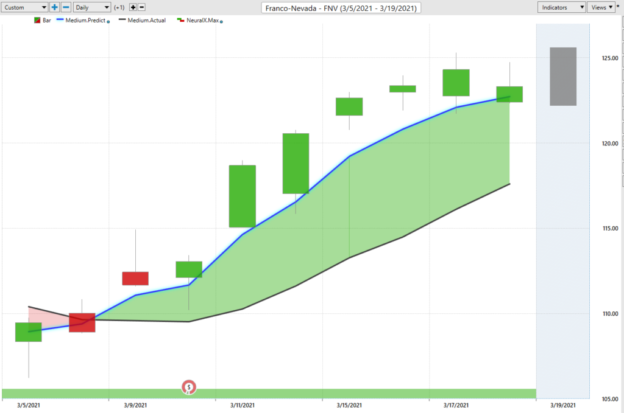The height and width of the screenshot is (413, 624).
Task: Click the "110.00" price axis label
Action: click(610, 314)
